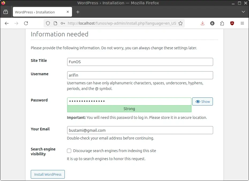Open the Downloads panel

tap(202, 23)
